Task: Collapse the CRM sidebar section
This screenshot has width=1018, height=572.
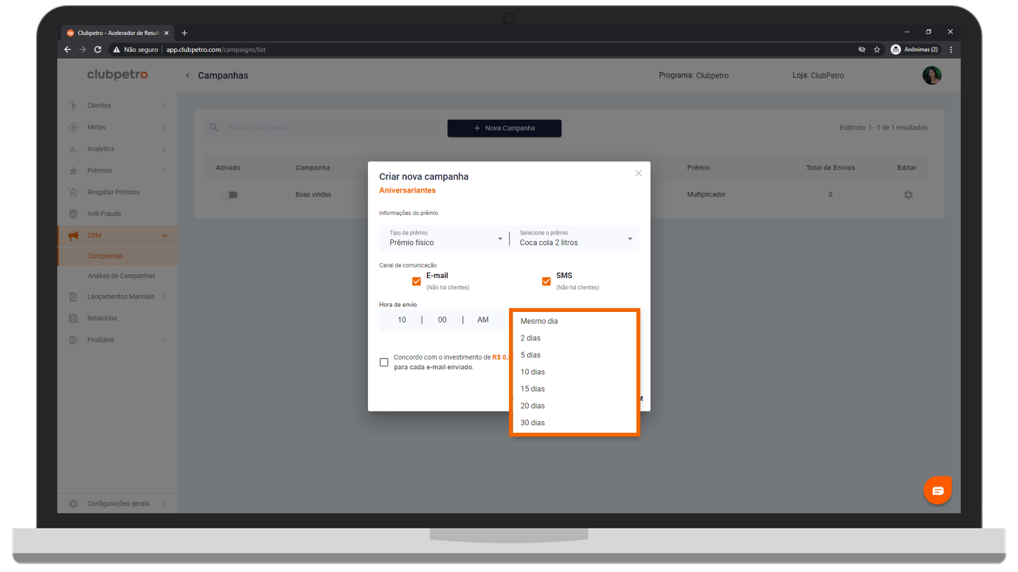Action: (164, 236)
